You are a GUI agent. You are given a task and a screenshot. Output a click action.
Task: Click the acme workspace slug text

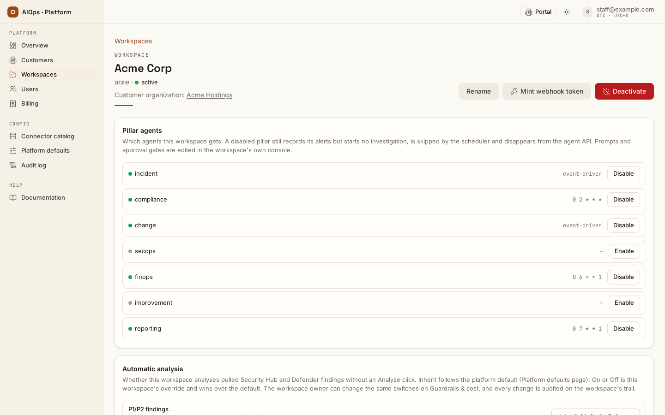[122, 83]
